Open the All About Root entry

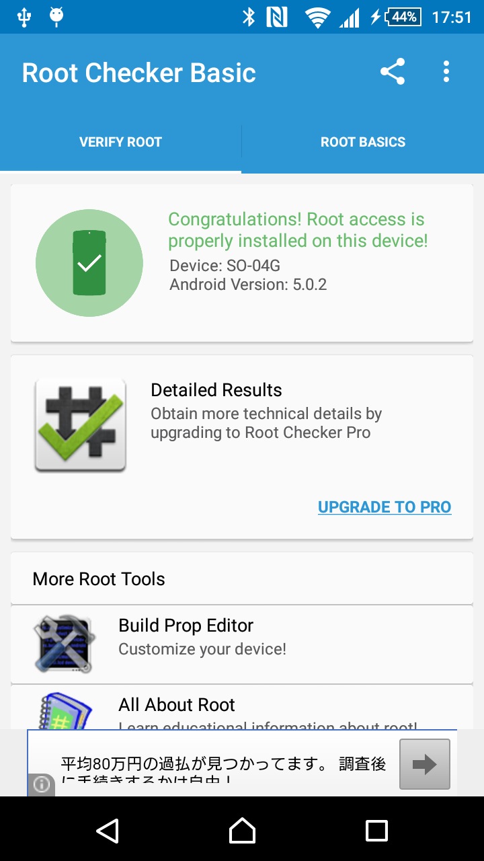[x=242, y=708]
